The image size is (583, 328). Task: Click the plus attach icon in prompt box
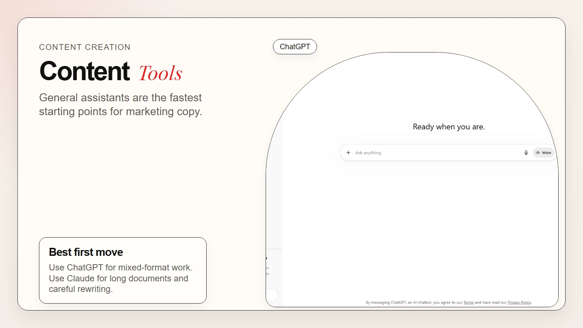348,153
